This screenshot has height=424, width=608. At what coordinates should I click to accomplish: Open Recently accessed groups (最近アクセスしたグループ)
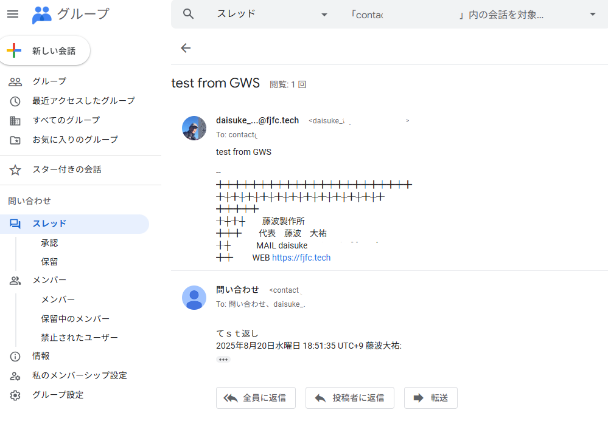click(83, 101)
